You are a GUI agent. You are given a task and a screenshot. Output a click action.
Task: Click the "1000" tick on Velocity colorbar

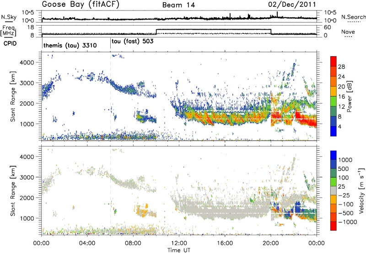(x=345, y=160)
